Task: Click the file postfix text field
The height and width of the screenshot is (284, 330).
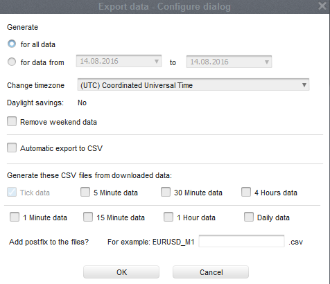Action: 241,241
